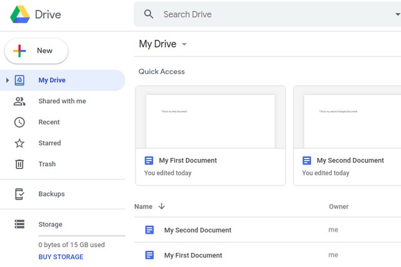This screenshot has height=267, width=401.
Task: Select My First Document in file list
Action: [193, 255]
